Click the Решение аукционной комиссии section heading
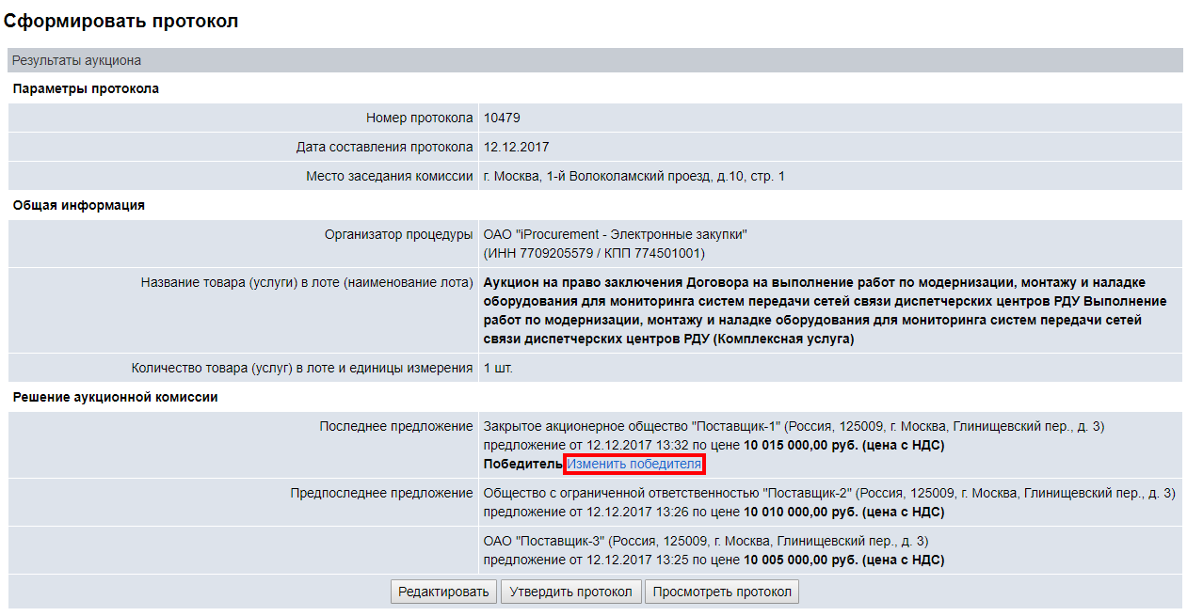This screenshot has width=1187, height=616. point(115,397)
